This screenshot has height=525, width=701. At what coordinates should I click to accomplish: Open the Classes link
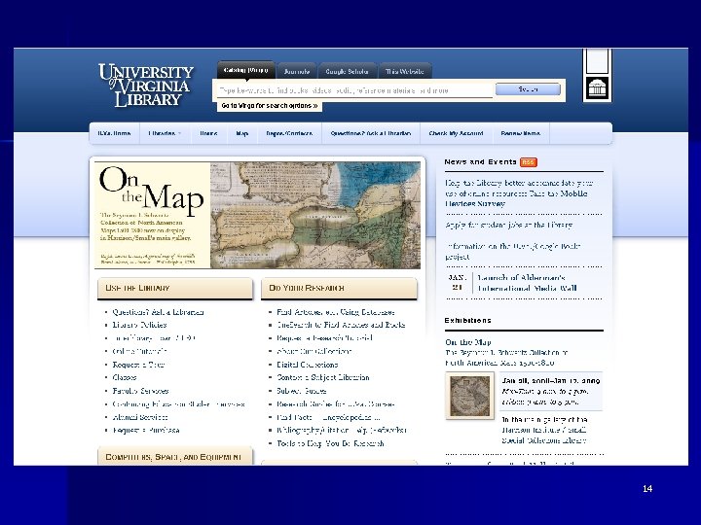point(125,377)
